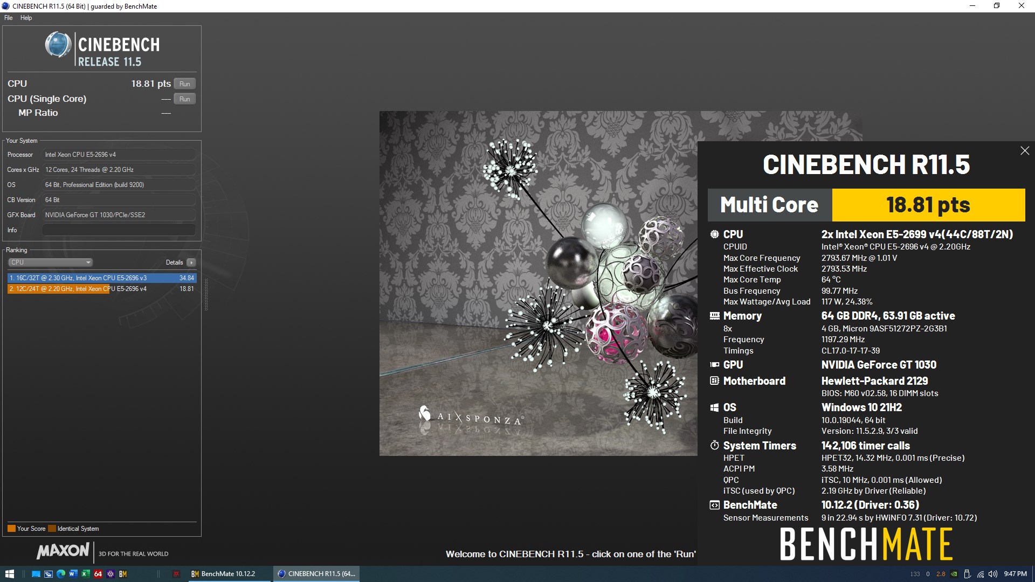
Task: Open the ranking CPU dropdown
Action: click(x=50, y=262)
